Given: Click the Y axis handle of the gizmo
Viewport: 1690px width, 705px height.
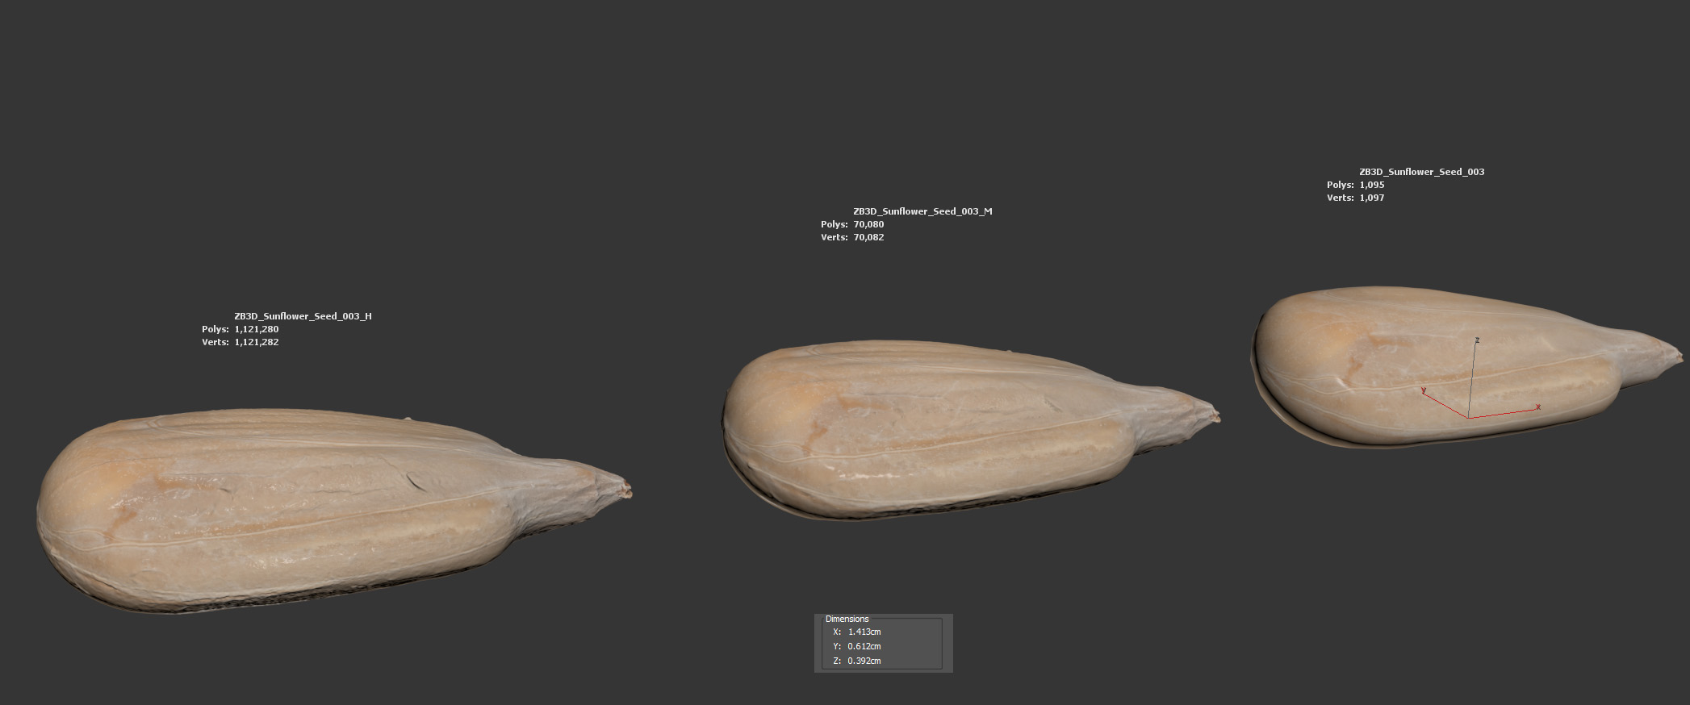Looking at the screenshot, I should coord(1433,397).
